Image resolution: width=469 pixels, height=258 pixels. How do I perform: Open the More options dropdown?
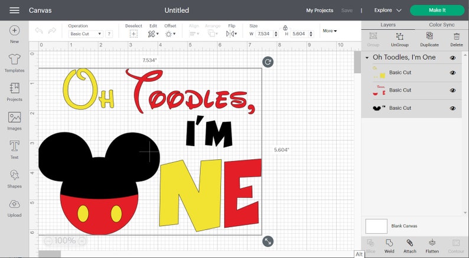tap(330, 31)
